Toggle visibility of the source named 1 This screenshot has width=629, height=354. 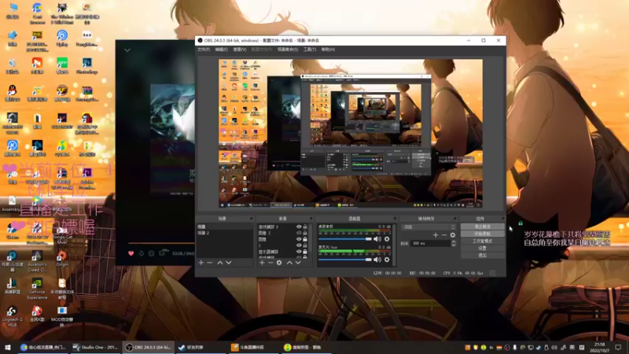[x=299, y=245]
